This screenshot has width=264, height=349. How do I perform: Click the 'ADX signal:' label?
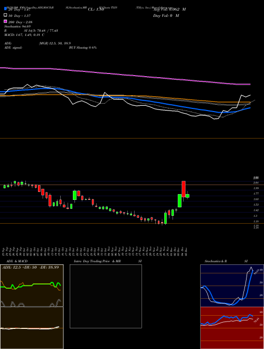pyautogui.click(x=13, y=48)
